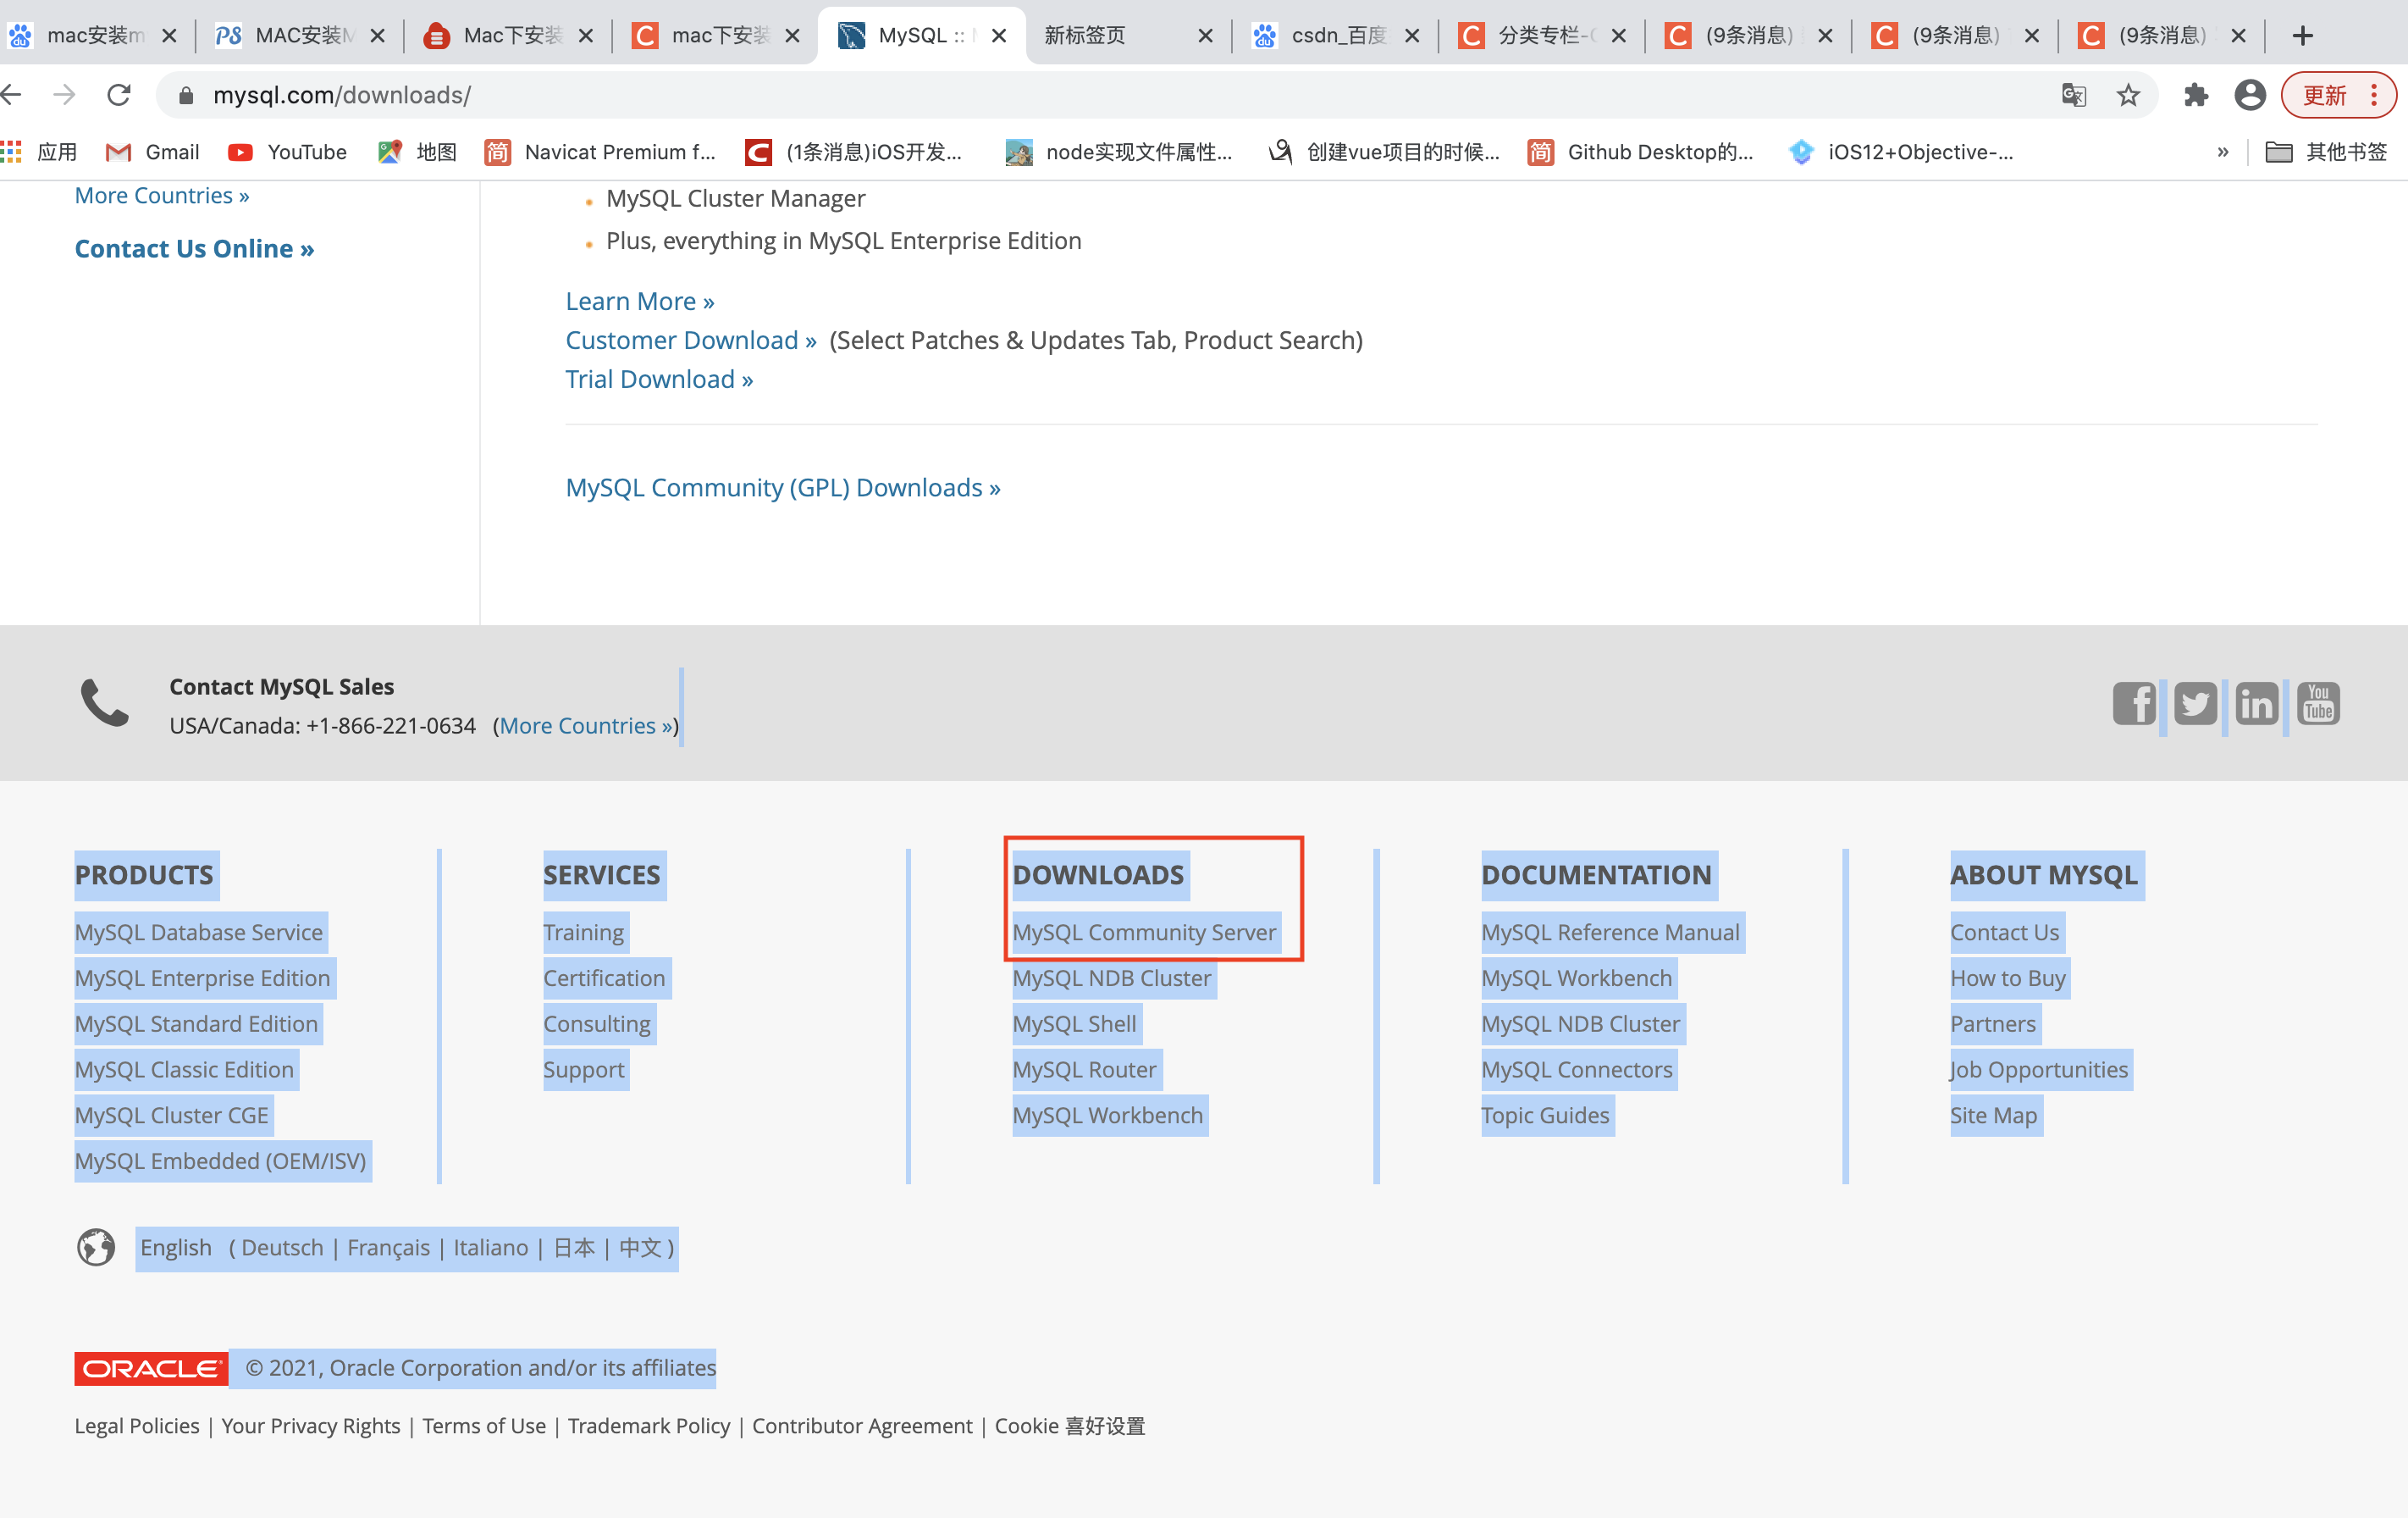Open MySQL Community Server link
Screen dimensions: 2408x1518
pos(1143,932)
